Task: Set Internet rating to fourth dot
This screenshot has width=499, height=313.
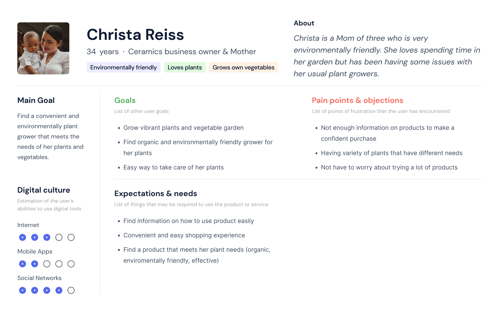Action: tap(59, 238)
